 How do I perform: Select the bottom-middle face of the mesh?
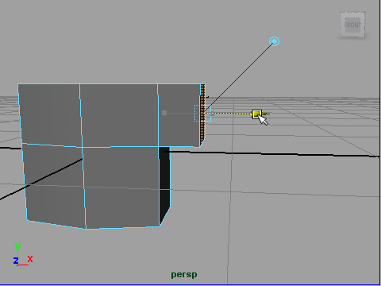point(121,187)
